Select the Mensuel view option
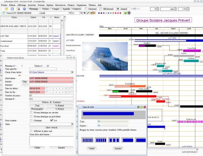The height and width of the screenshot is (156, 203). click(86, 9)
